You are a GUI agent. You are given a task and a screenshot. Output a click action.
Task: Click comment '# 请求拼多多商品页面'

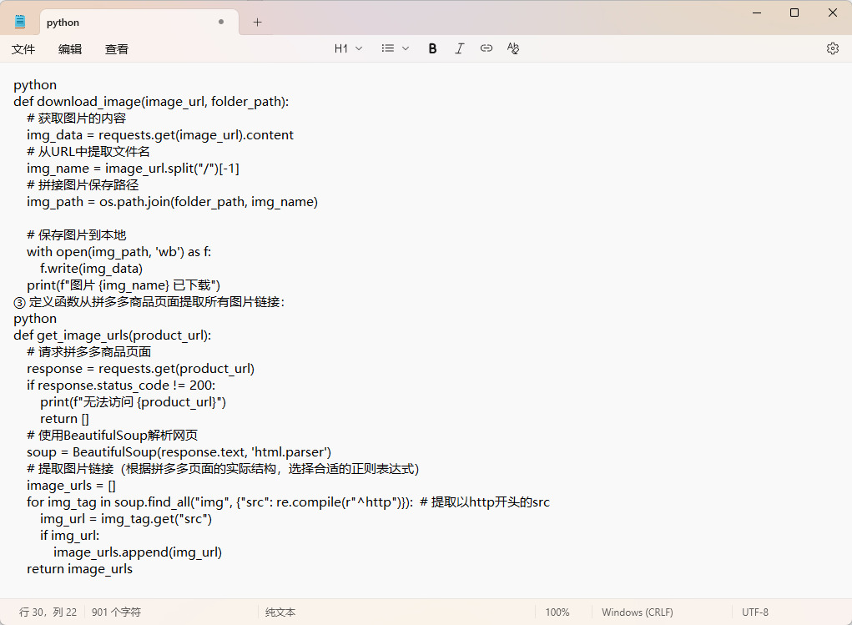89,352
